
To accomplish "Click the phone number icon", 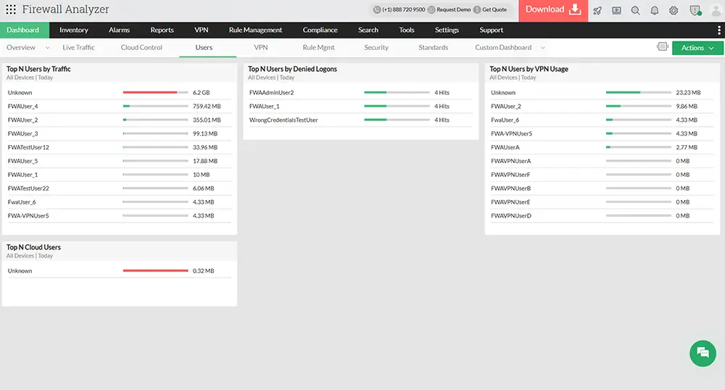I will [377, 9].
